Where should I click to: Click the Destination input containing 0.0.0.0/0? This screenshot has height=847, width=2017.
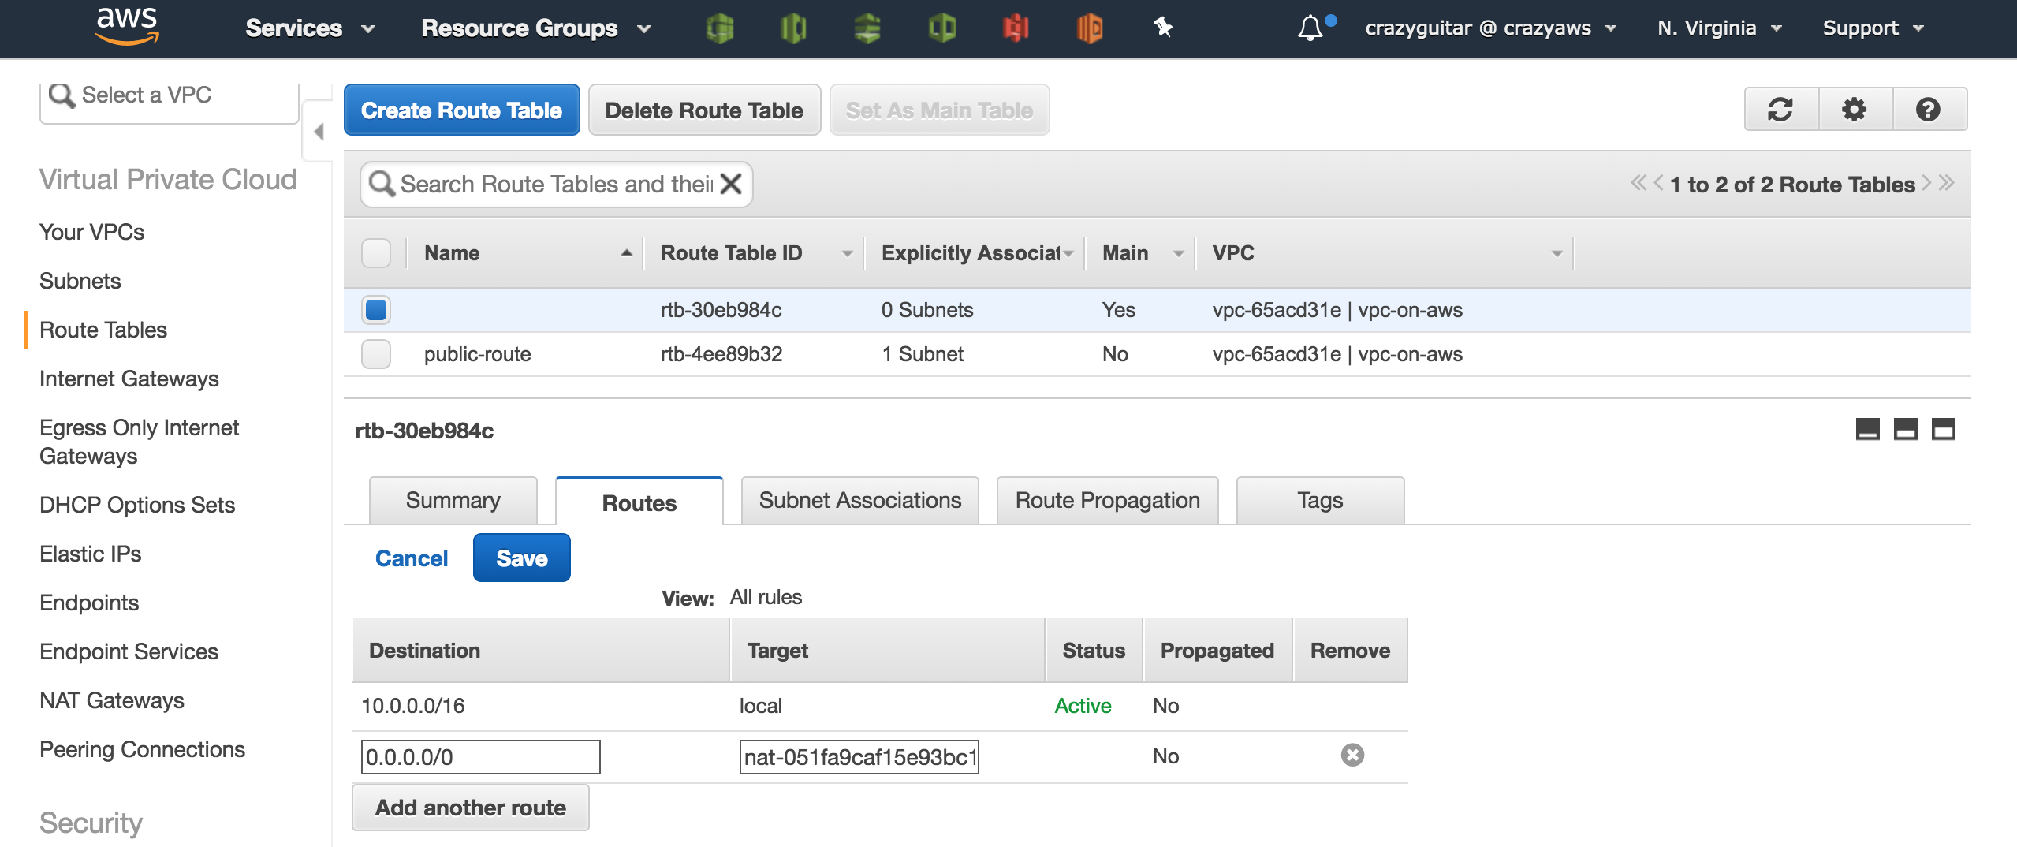[x=479, y=756]
